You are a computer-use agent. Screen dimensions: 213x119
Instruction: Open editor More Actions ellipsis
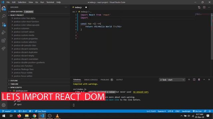click(209, 7)
